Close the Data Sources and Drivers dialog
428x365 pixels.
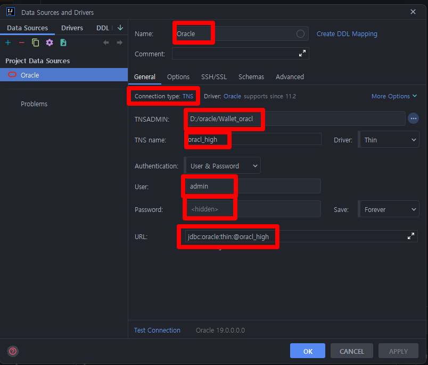coord(413,12)
